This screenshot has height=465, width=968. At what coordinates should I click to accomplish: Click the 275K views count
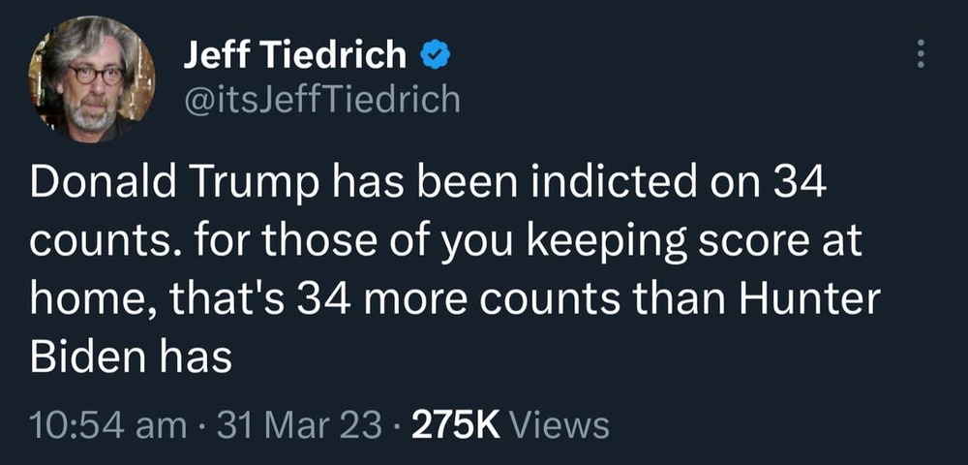[456, 424]
